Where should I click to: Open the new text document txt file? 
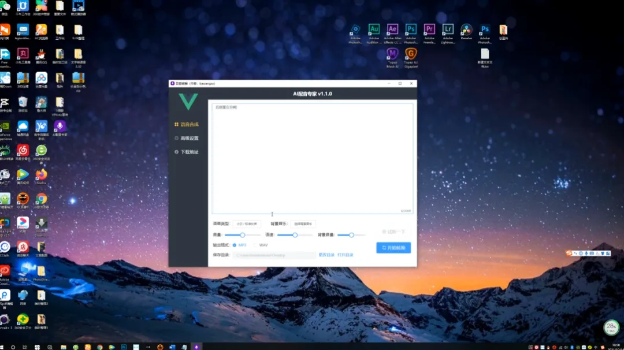[485, 58]
